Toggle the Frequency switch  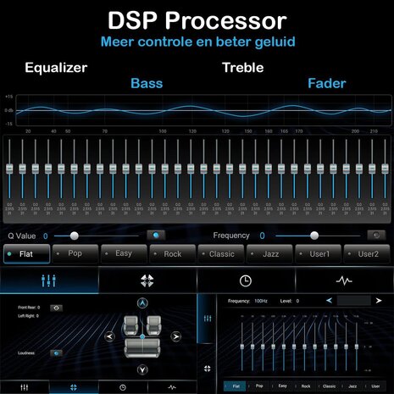(376, 236)
